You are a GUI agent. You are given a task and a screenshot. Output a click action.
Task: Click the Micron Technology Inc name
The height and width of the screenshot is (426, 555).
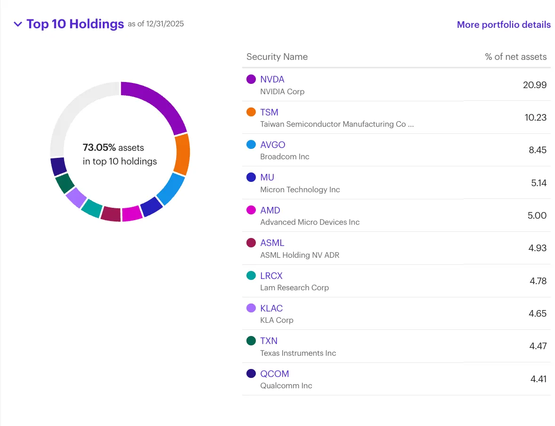tap(300, 190)
